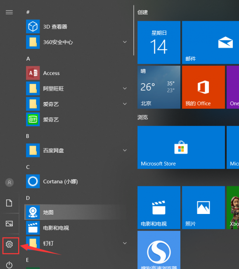Click the C section letter header

click(x=28, y=167)
